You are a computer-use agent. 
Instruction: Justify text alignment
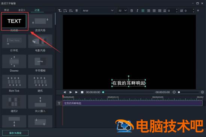click(x=160, y=10)
